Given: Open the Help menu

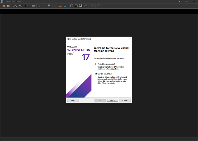Looking at the screenshot, I should click(x=33, y=6).
